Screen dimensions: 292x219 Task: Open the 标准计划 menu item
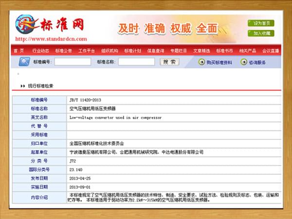132,51
